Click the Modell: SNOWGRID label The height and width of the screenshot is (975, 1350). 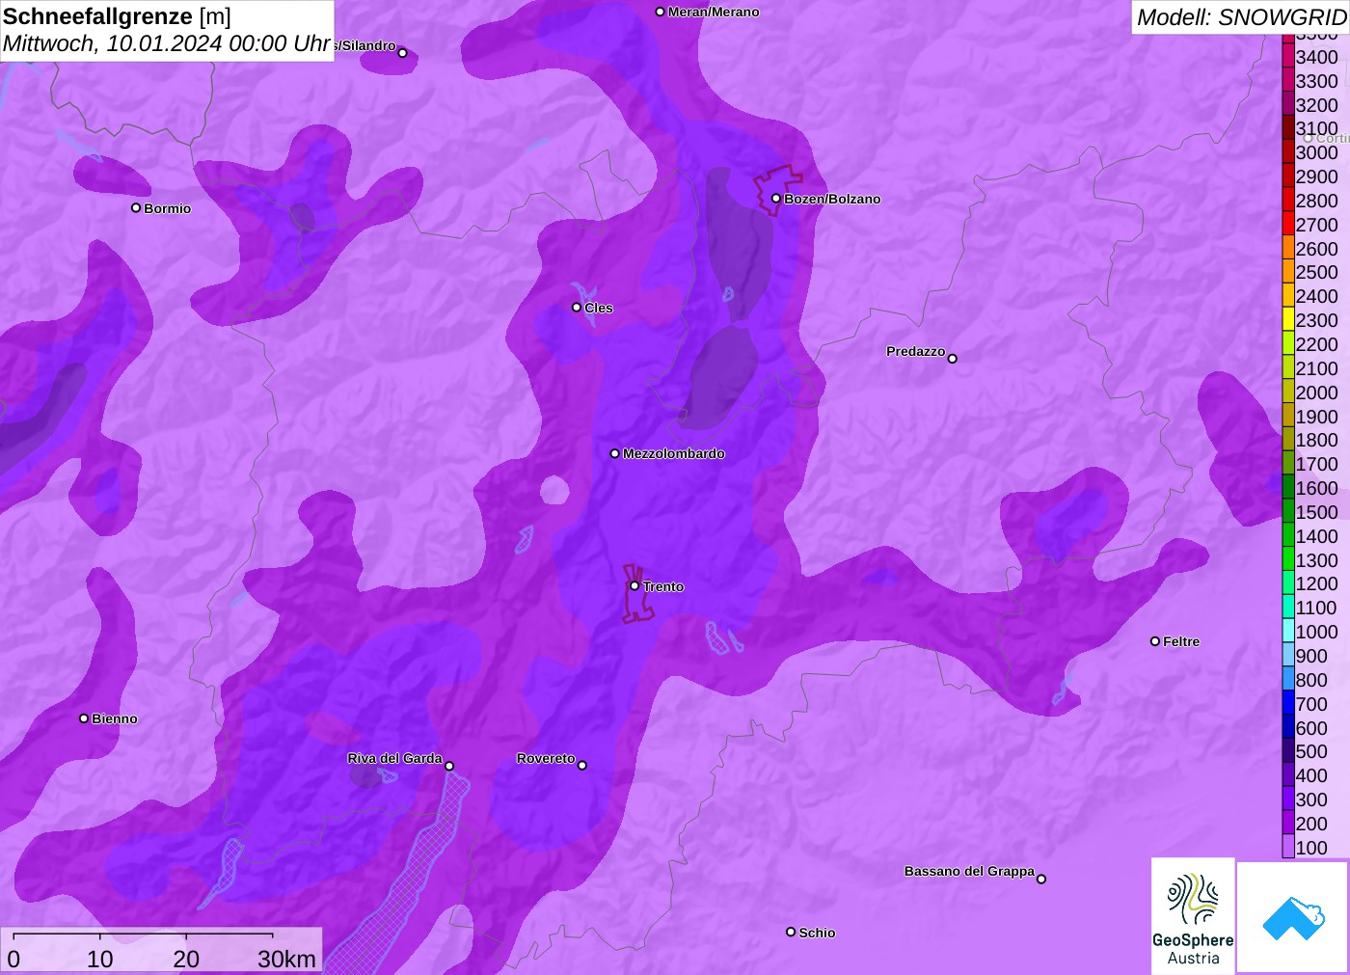[1241, 17]
